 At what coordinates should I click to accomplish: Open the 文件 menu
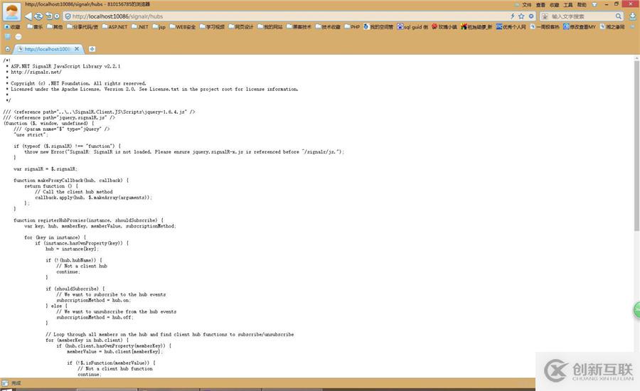[x=527, y=4]
